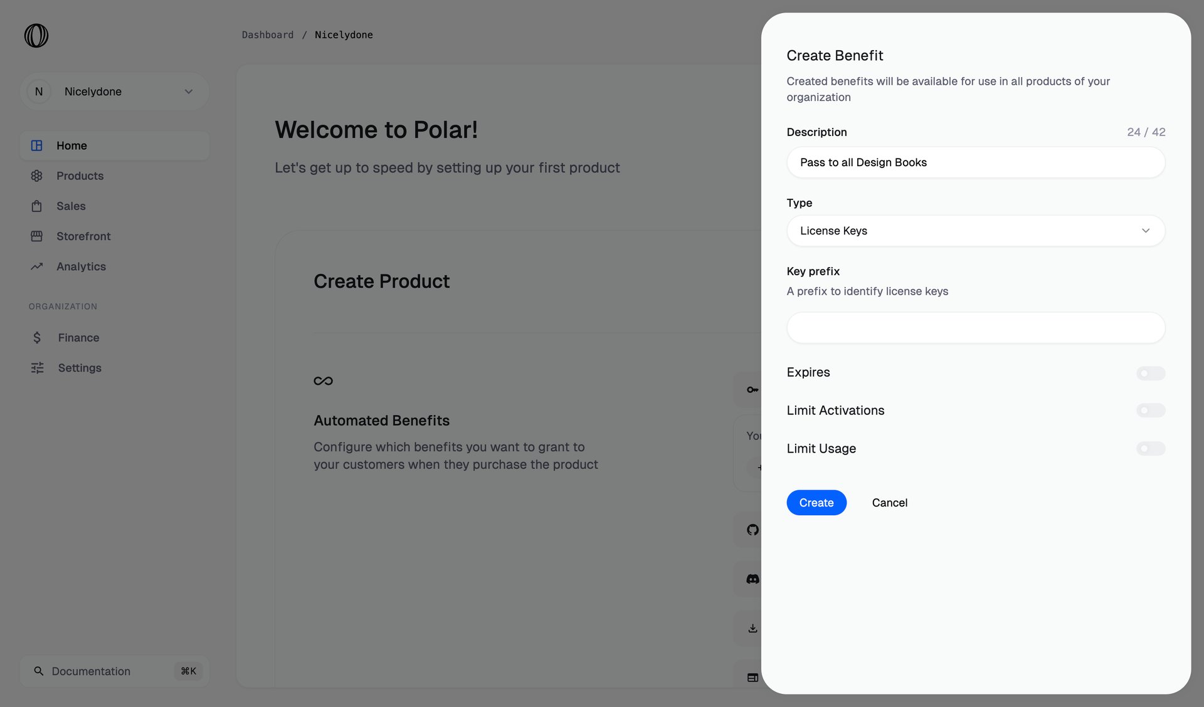The image size is (1204, 707).
Task: Click the Key prefix input field
Action: coord(975,328)
